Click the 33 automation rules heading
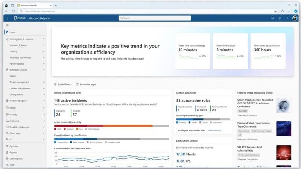 tap(193, 100)
